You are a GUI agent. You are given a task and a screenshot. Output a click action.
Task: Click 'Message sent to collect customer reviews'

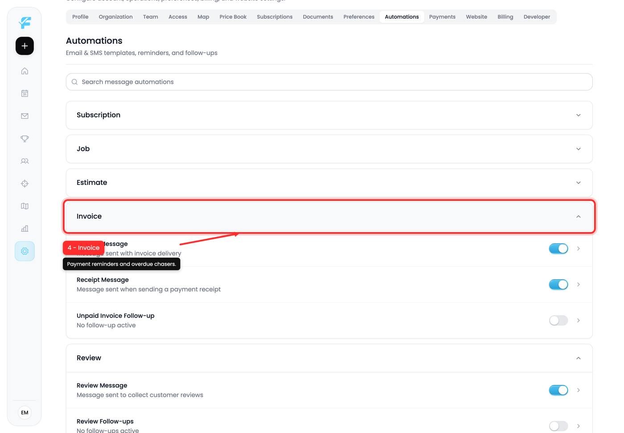coord(140,395)
